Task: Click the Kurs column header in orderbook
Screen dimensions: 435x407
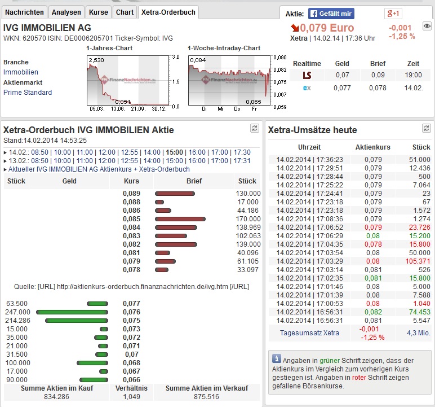Action: click(131, 181)
